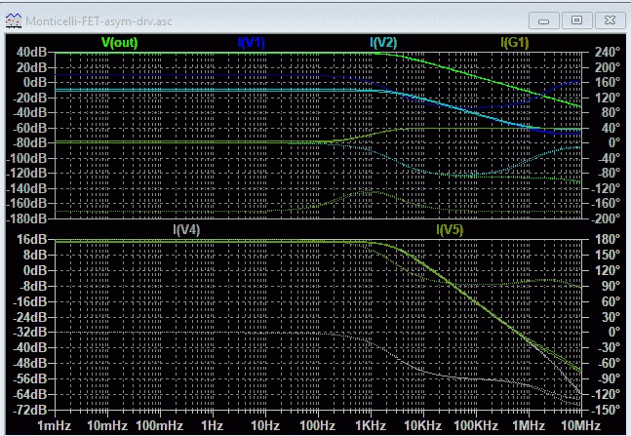Click the 10mHz frequency axis label

(x=107, y=425)
